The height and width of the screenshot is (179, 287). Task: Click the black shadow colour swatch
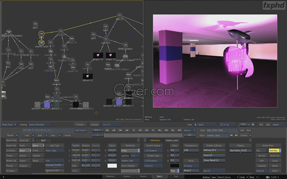coord(174,166)
